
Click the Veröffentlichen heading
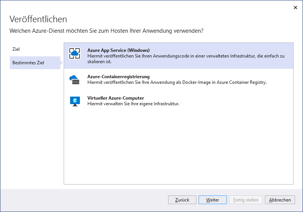pyautogui.click(x=38, y=19)
